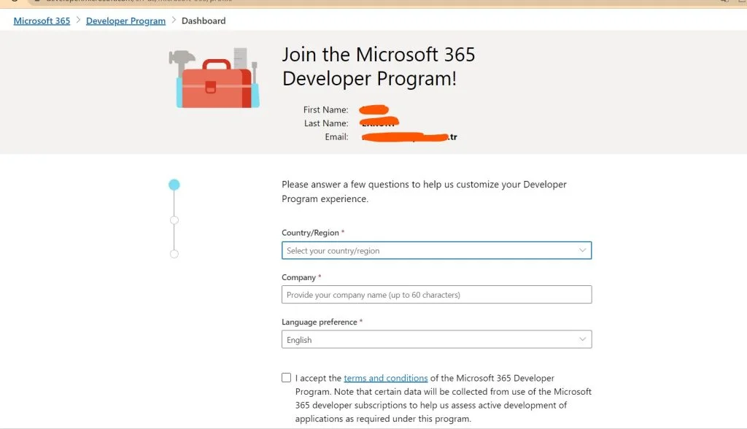The height and width of the screenshot is (429, 747).
Task: Click the "First Name:" label
Action: click(326, 109)
